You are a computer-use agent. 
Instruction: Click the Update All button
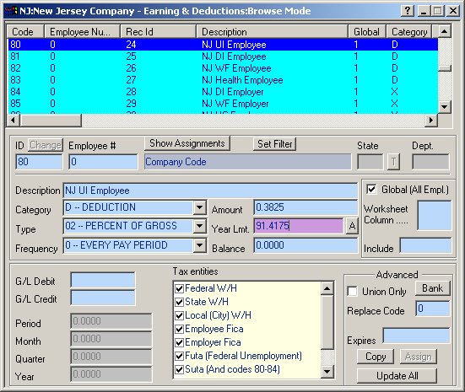tap(397, 376)
